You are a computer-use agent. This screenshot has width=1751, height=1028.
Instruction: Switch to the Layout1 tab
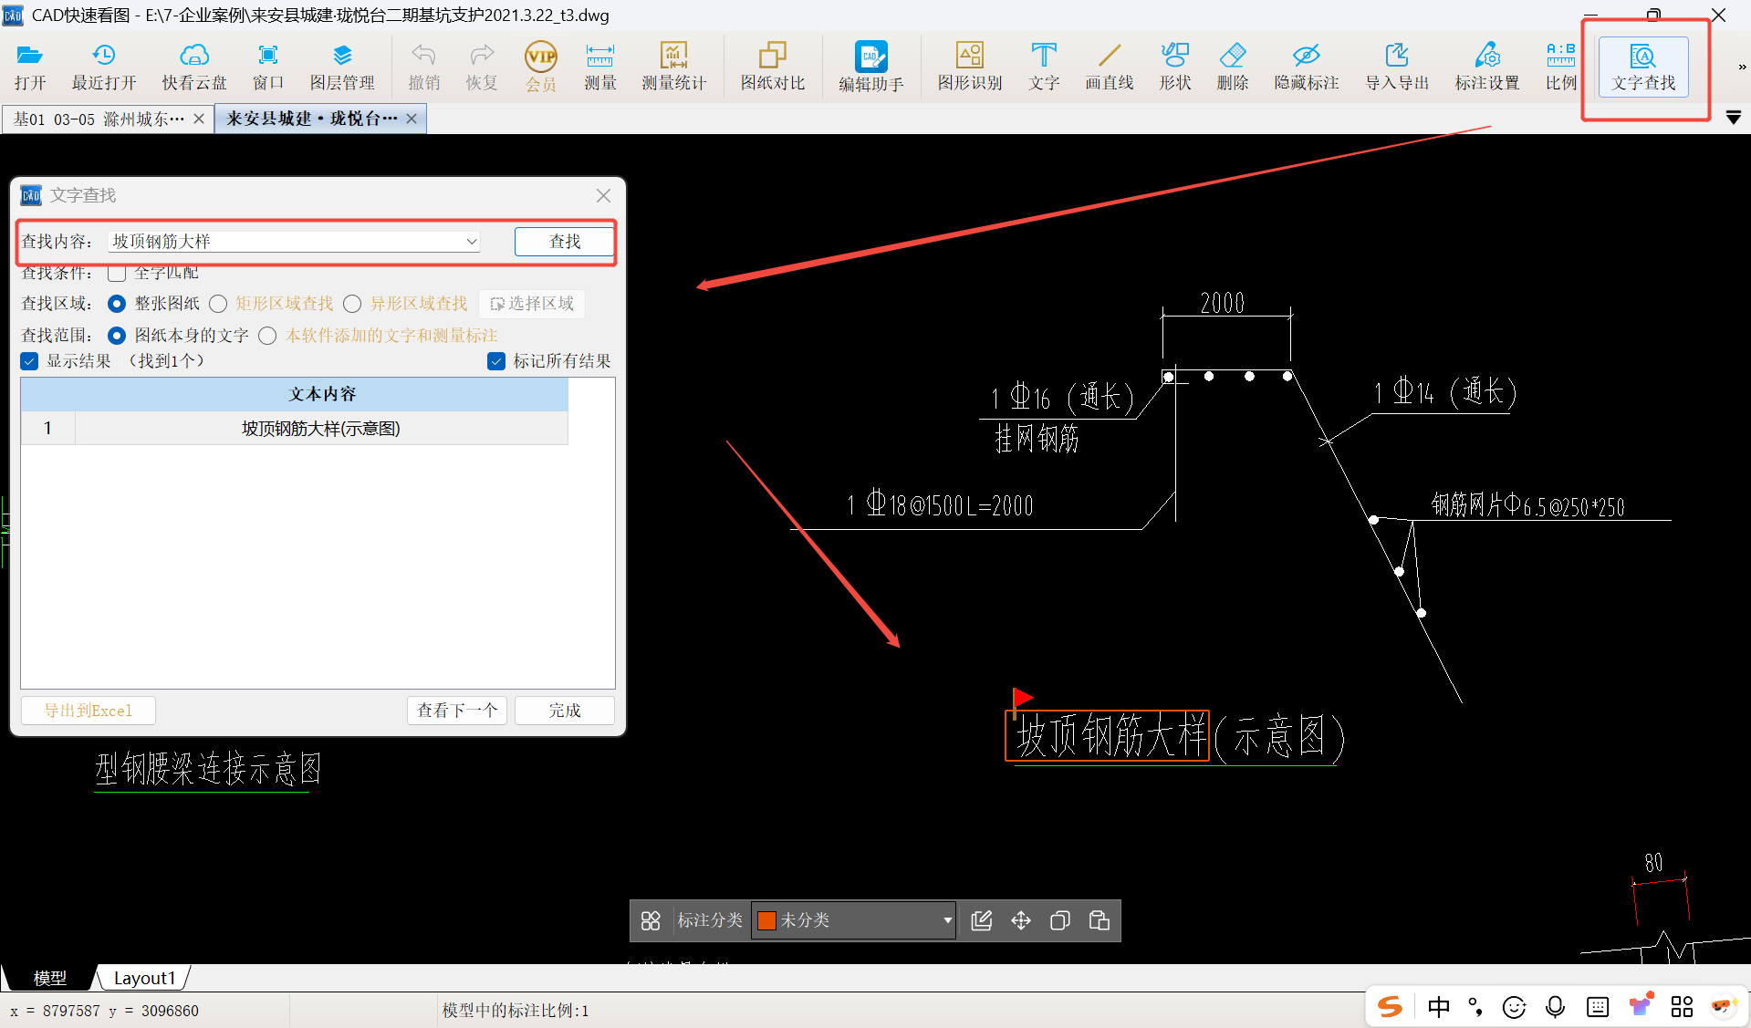[x=143, y=978]
